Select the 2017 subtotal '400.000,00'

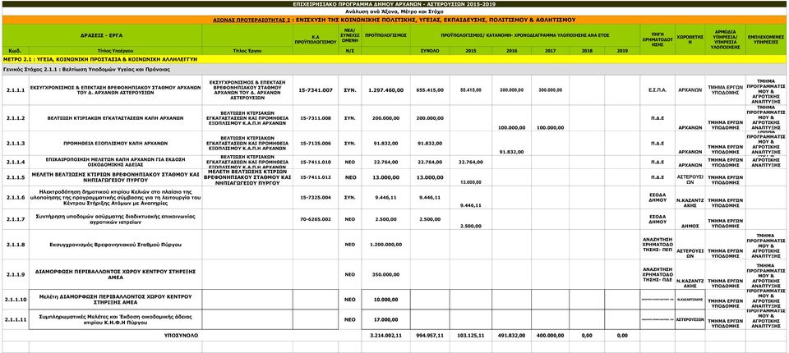pos(550,335)
